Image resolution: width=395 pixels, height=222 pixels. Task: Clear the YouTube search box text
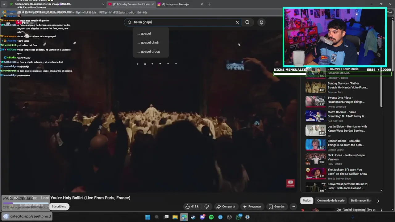click(x=237, y=22)
